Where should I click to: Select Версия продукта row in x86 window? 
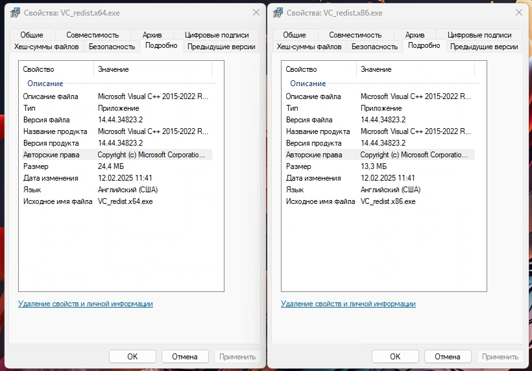[x=380, y=143]
